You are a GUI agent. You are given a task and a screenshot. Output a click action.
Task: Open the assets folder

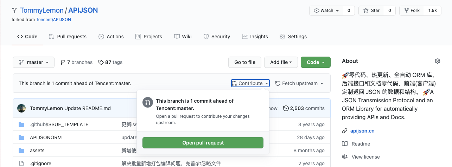click(x=37, y=150)
